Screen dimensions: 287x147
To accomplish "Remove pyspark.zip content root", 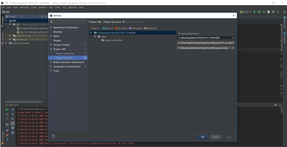I will pyautogui.click(x=233, y=48).
